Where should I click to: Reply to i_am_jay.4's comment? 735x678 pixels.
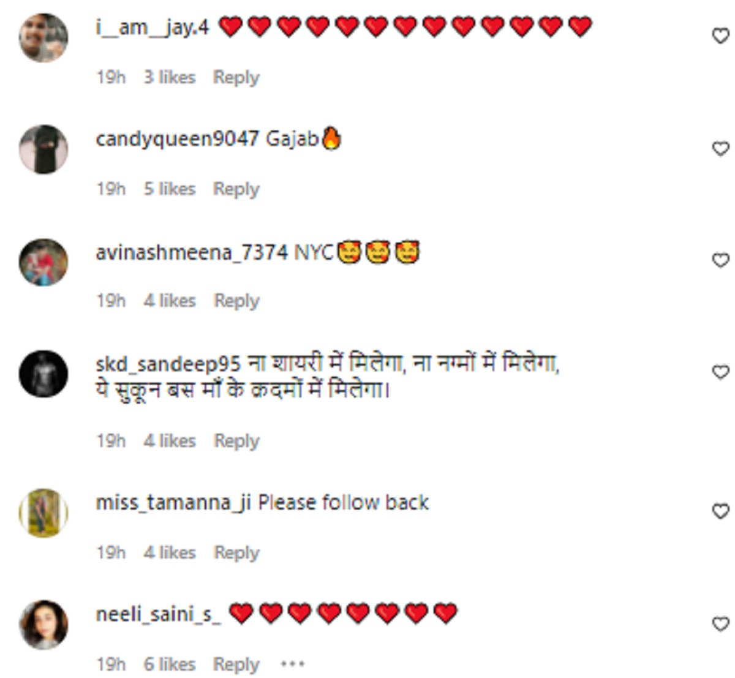(x=236, y=78)
